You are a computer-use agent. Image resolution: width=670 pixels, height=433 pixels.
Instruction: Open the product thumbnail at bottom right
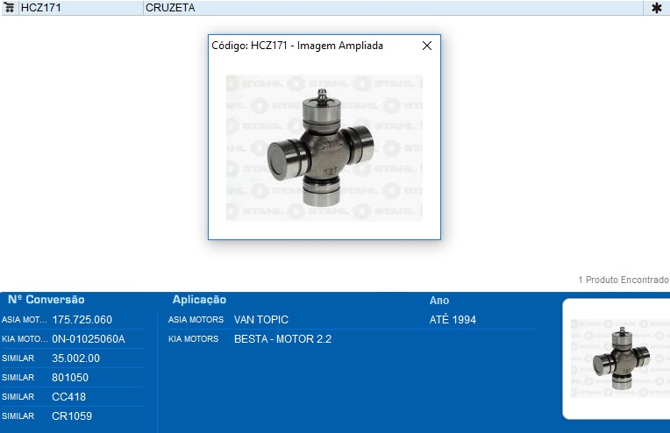pos(619,358)
